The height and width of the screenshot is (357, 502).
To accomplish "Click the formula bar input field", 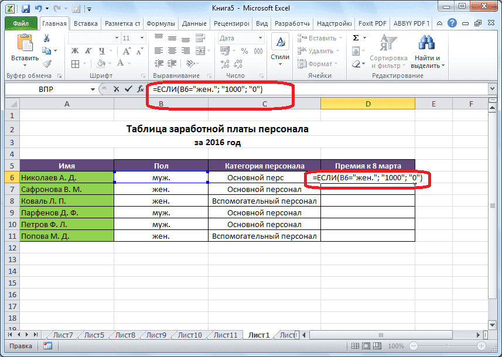I will (x=351, y=90).
